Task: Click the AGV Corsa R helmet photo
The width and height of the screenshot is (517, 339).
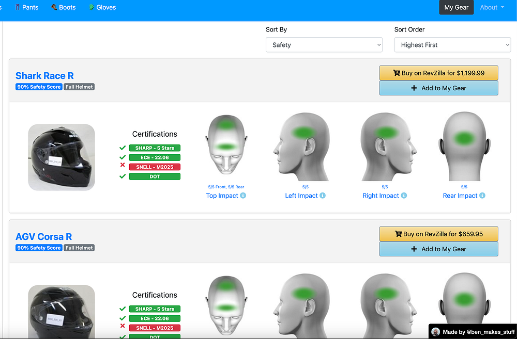Action: [x=62, y=311]
